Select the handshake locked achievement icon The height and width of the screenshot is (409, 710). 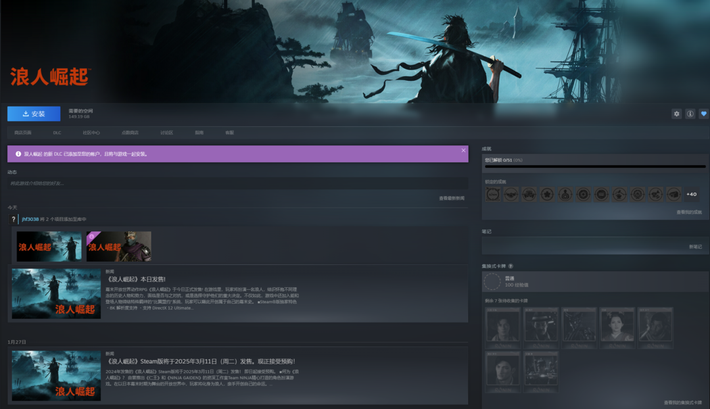tap(511, 195)
